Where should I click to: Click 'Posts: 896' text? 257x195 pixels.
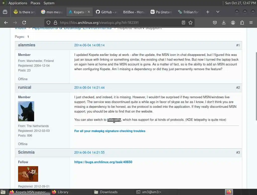[25, 135]
